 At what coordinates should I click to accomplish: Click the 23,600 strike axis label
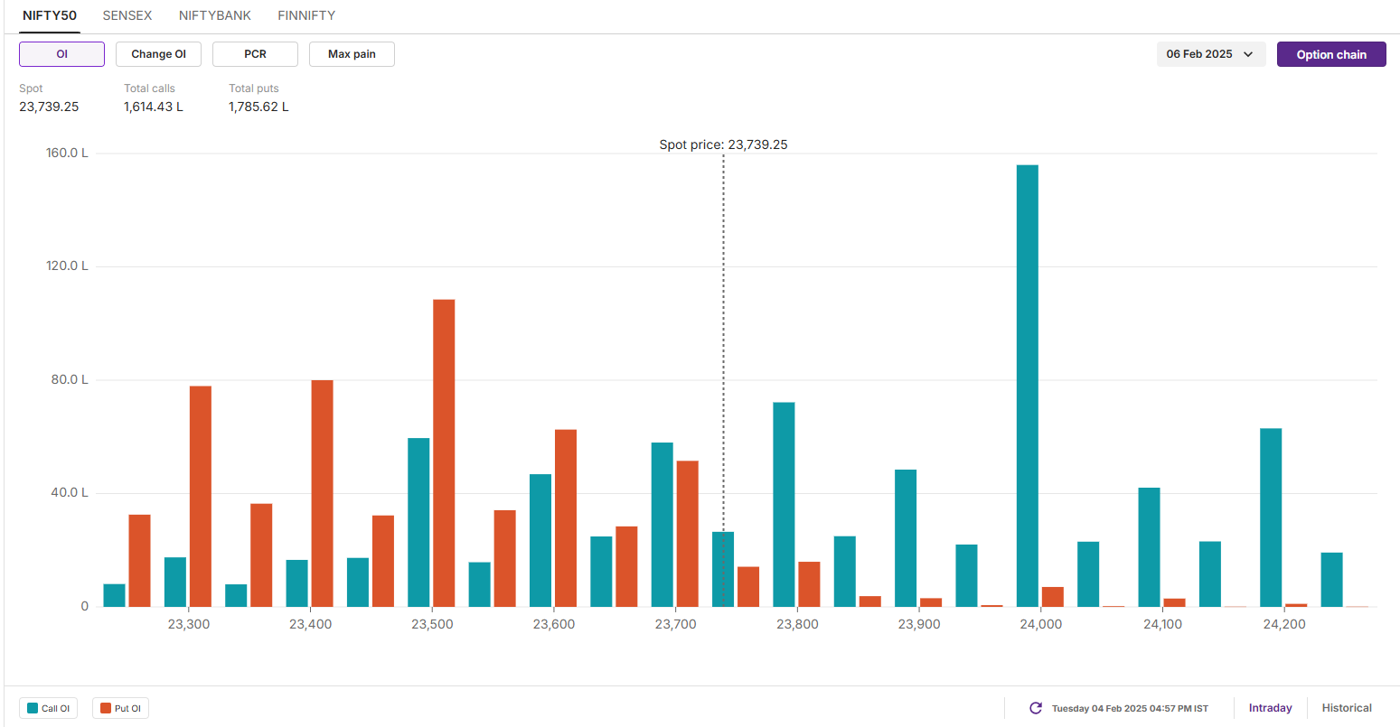pos(554,624)
